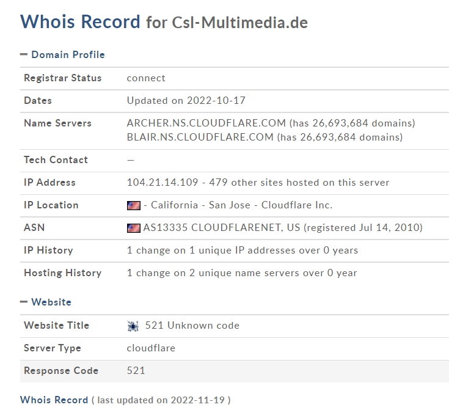Click 'last updated on 2022-11-19' text
449x410 pixels.
[x=161, y=400]
